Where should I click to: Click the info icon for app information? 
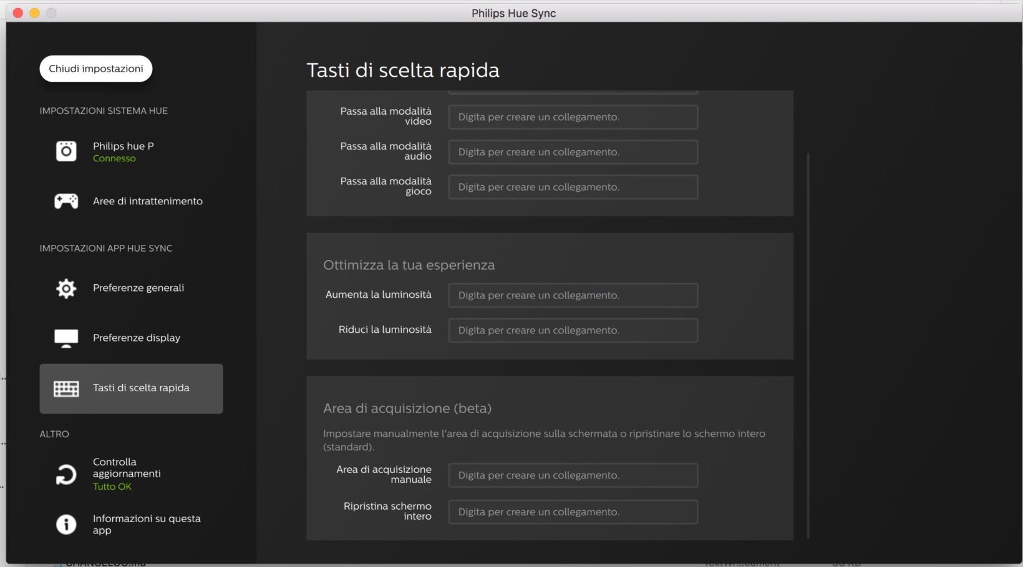point(66,524)
